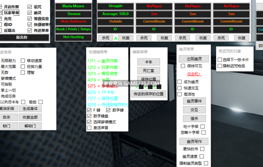Enable the 高活性 checkbox
This screenshot has height=167, width=263.
[x=179, y=94]
